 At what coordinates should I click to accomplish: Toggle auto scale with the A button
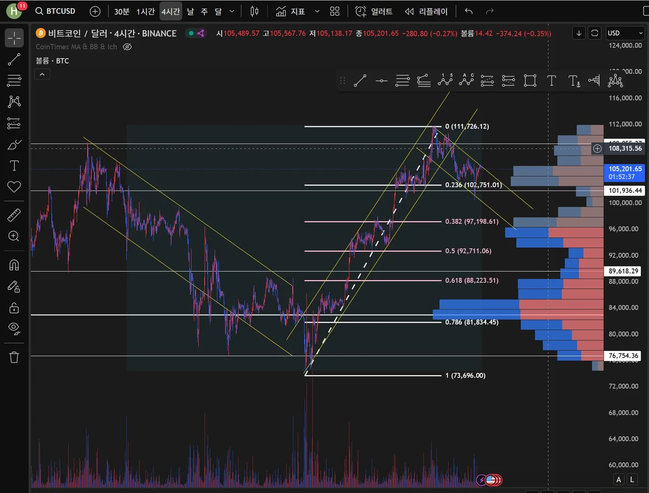[x=619, y=479]
